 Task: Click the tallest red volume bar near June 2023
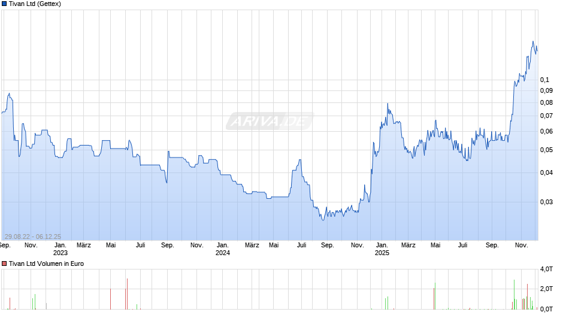click(x=127, y=294)
